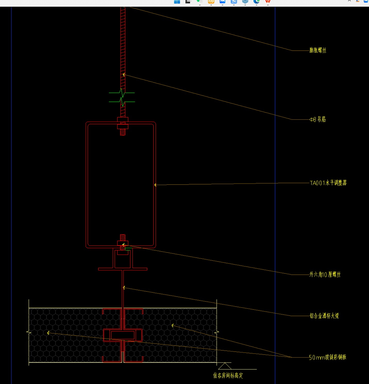Image resolution: width=369 pixels, height=384 pixels.
Task: Select the '50mm玻镁彩钢板' annotation label
Action: [x=328, y=357]
